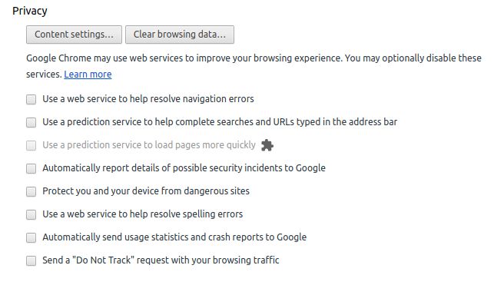Tick checkbox for address bar search predictions

[x=31, y=122]
